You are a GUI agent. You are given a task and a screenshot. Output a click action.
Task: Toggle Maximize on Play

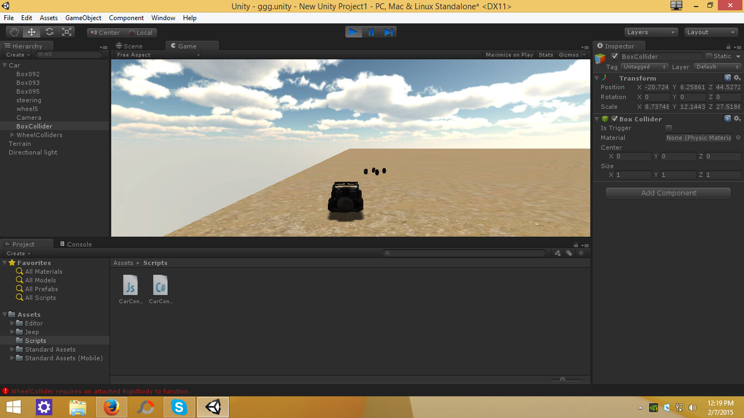(x=509, y=54)
